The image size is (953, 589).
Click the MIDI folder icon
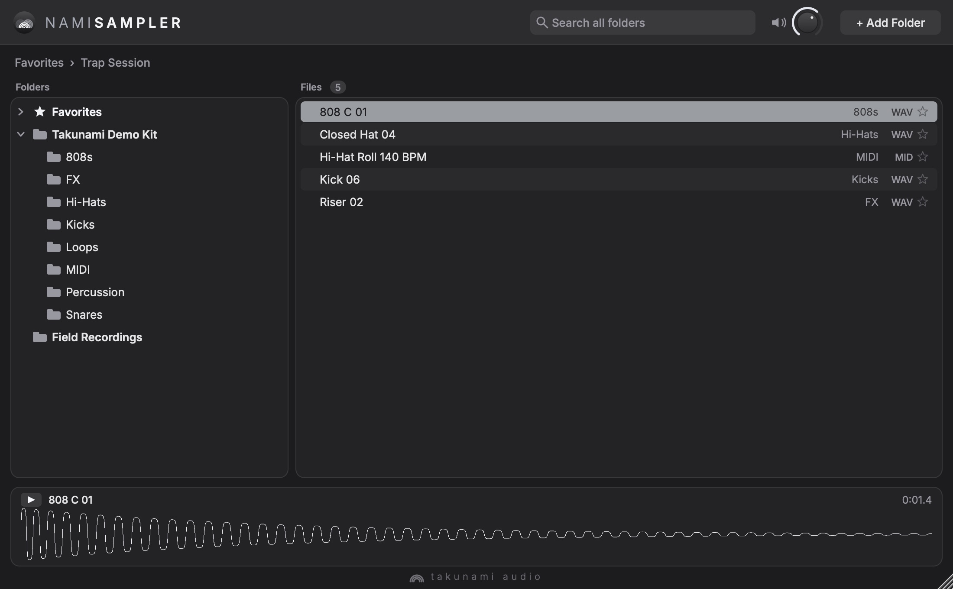(54, 269)
